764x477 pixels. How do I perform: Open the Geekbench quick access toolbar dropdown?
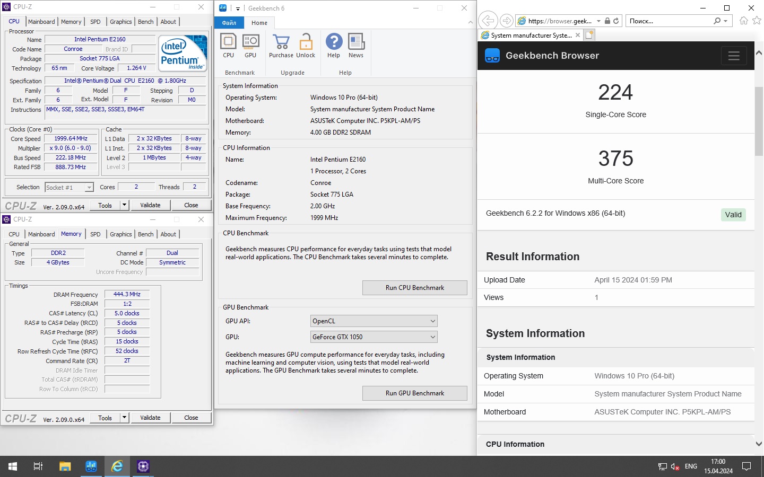tap(238, 8)
